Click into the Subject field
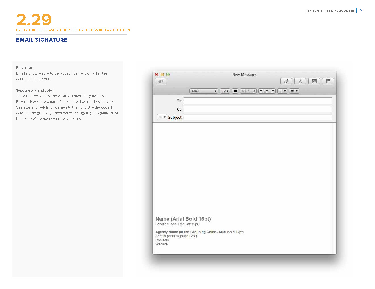The width and height of the screenshot is (375, 289). point(258,117)
